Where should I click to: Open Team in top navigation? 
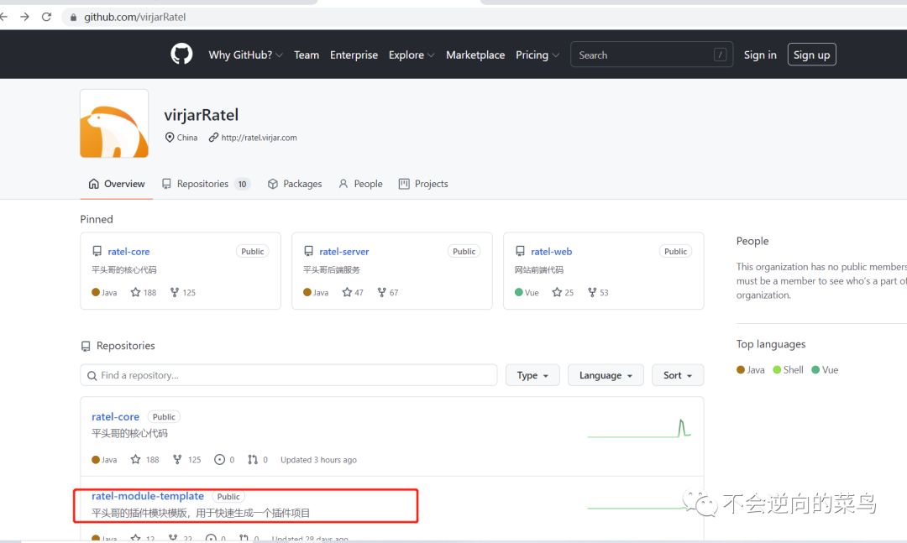[x=307, y=55]
